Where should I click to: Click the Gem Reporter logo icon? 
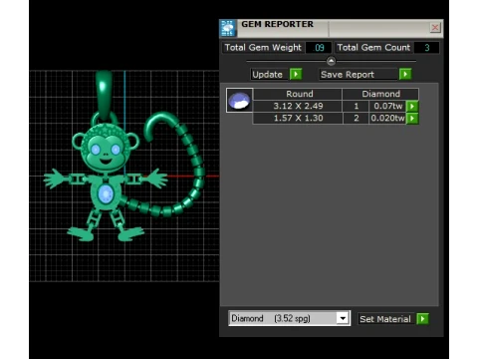228,28
